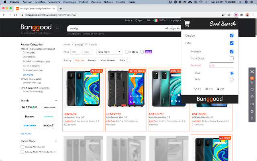Viewport: 257px width, 161px height.
Task: Click the Home breadcrumb link
Action: click(x=67, y=45)
